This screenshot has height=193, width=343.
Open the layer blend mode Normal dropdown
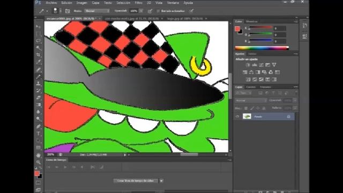[x=251, y=100]
